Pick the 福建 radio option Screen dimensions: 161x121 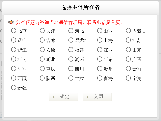71,50
